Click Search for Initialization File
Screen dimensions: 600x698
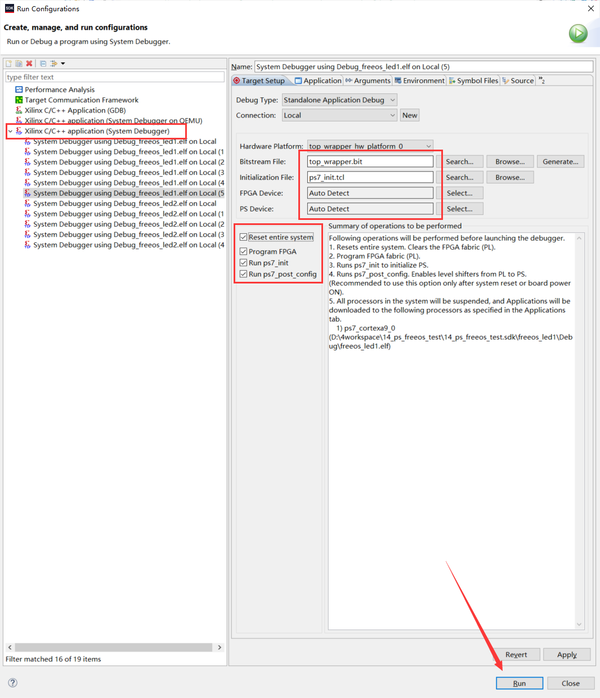coord(460,177)
